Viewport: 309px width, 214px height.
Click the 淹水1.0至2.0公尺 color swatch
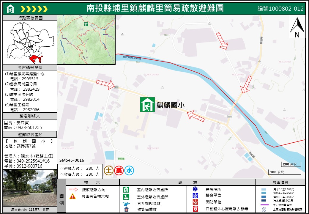264,193
